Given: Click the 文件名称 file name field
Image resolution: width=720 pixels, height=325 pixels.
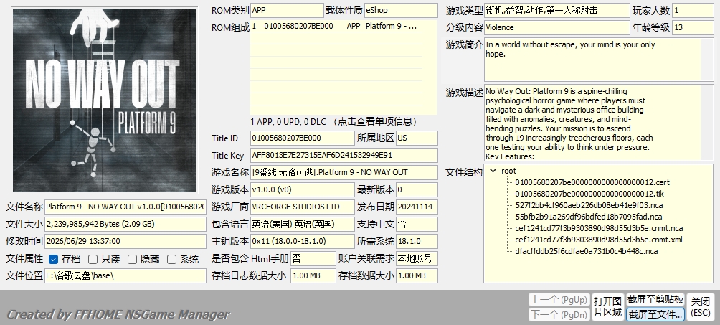Looking at the screenshot, I should [125, 207].
